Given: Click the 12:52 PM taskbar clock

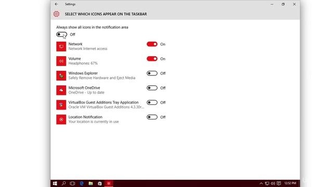Looking at the screenshot, I should 290,183.
